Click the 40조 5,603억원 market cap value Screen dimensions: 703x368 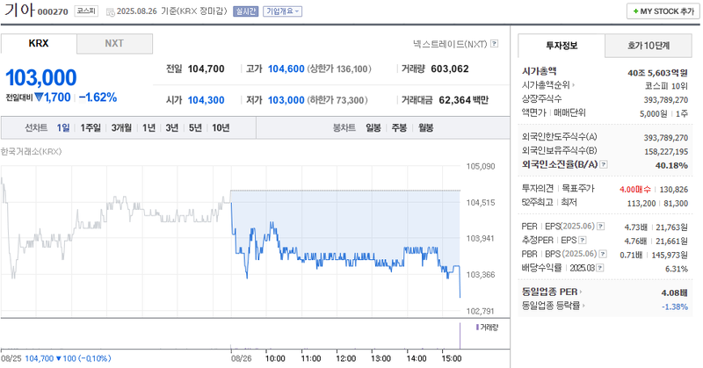pyautogui.click(x=657, y=73)
